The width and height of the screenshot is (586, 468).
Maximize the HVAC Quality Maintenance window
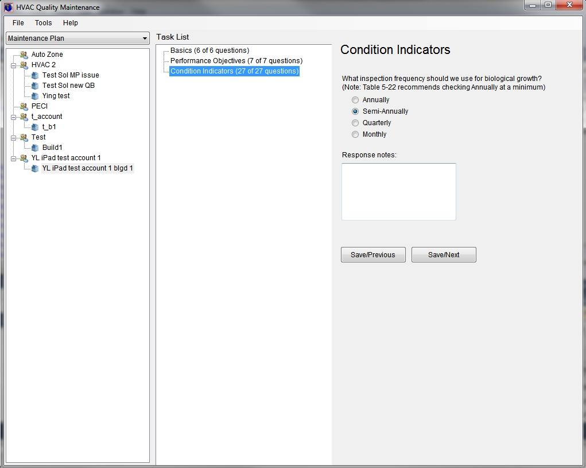click(548, 5)
